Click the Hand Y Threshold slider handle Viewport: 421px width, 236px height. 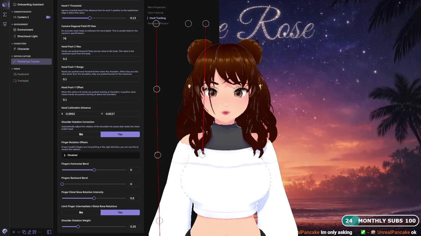(x=90, y=18)
